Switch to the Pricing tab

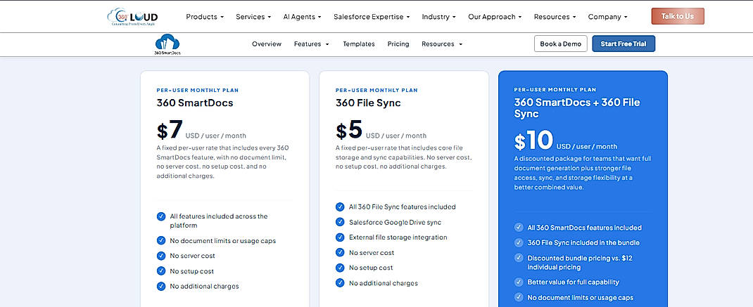click(398, 44)
